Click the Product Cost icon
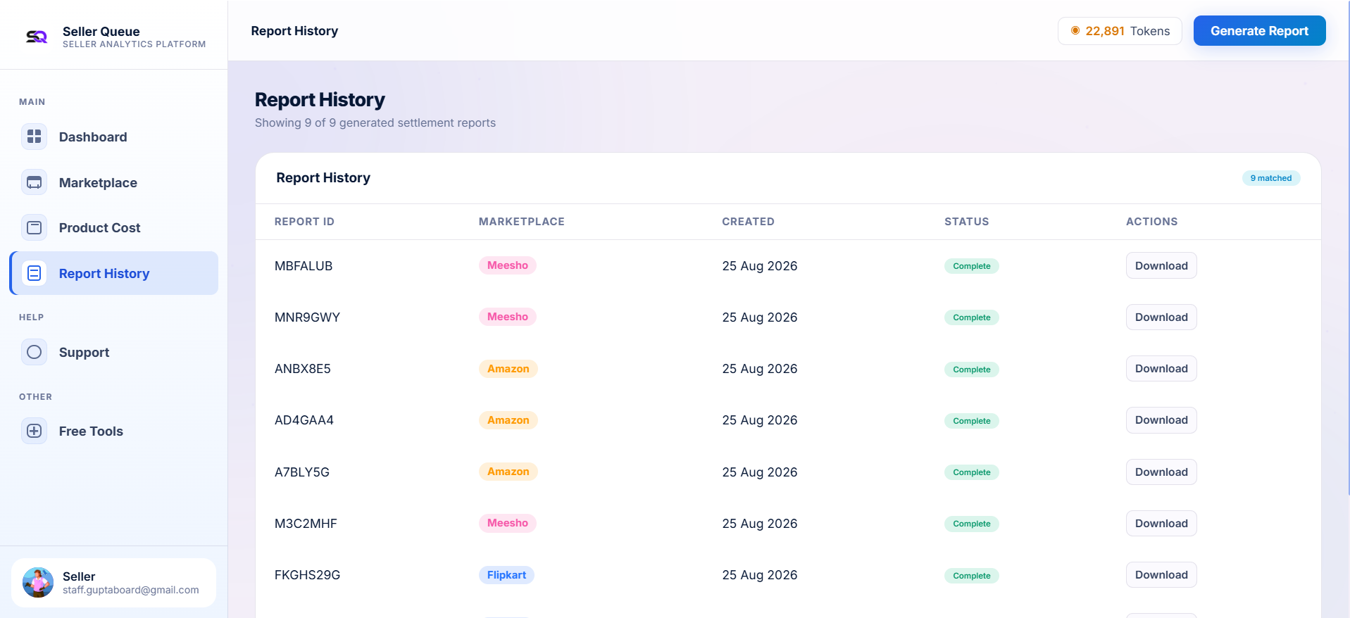The width and height of the screenshot is (1350, 618). pyautogui.click(x=34, y=227)
